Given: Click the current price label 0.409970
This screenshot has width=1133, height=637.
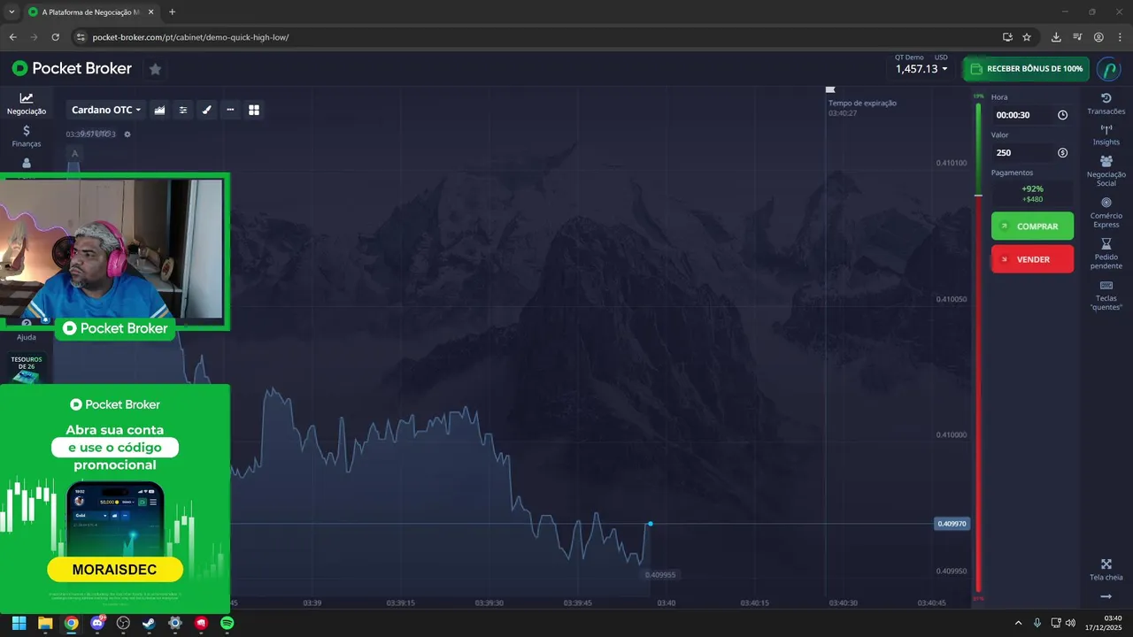Looking at the screenshot, I should (x=952, y=524).
